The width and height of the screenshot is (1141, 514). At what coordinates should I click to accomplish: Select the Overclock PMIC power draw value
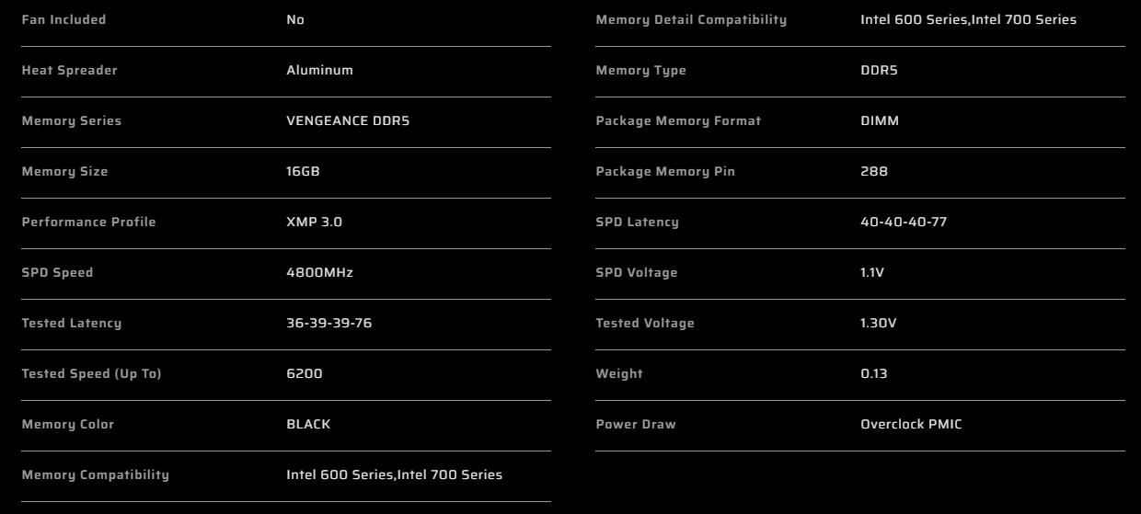[911, 424]
